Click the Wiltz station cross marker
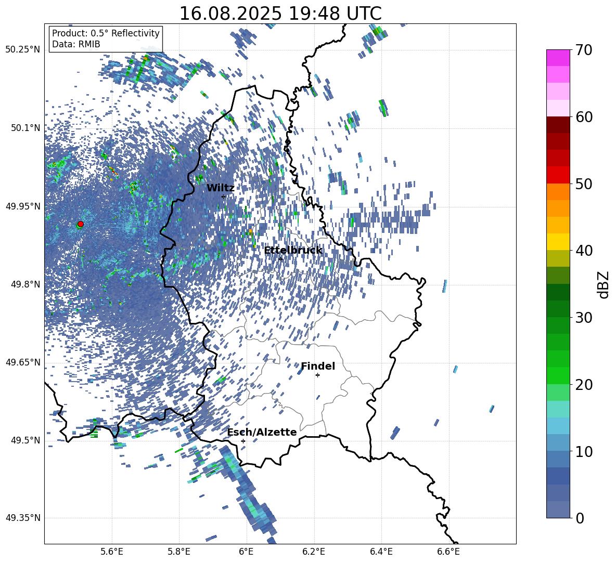Image resolution: width=616 pixels, height=562 pixels. [224, 197]
